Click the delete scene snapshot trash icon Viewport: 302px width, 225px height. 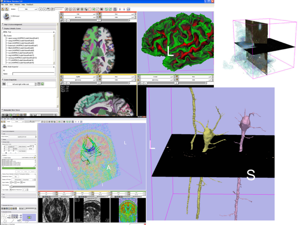(x=39, y=84)
